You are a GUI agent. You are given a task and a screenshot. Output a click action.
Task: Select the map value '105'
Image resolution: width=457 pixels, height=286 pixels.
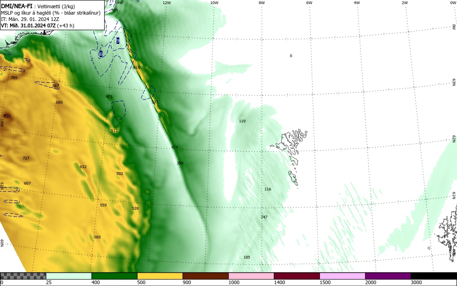click(247, 257)
